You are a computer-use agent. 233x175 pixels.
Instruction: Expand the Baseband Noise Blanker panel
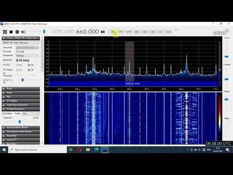(21, 128)
